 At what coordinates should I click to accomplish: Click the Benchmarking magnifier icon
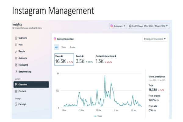tap(16, 72)
